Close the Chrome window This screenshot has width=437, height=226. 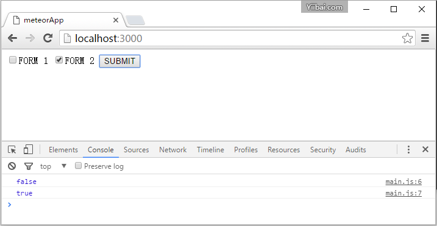[422, 9]
